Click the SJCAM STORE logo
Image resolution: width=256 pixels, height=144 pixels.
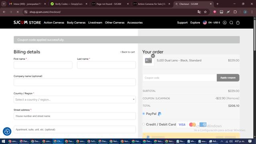(27, 22)
